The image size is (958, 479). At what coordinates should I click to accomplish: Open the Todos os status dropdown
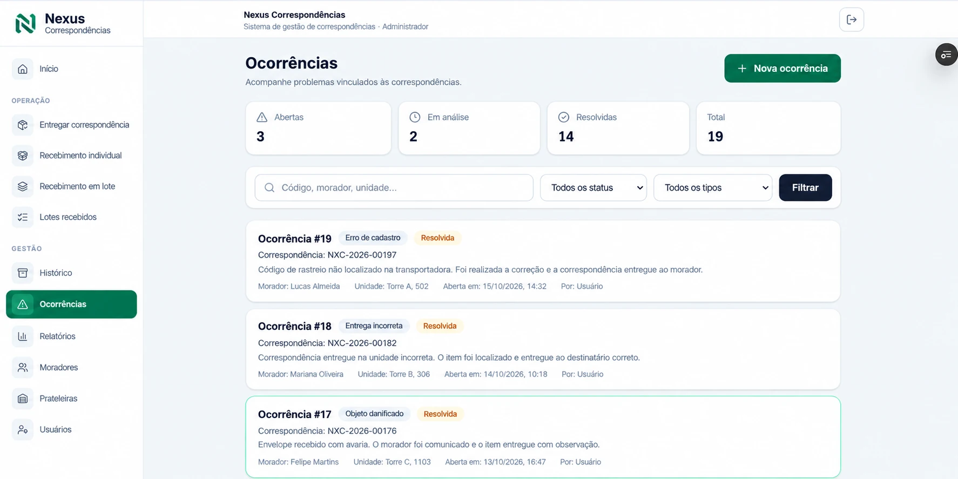pos(593,187)
